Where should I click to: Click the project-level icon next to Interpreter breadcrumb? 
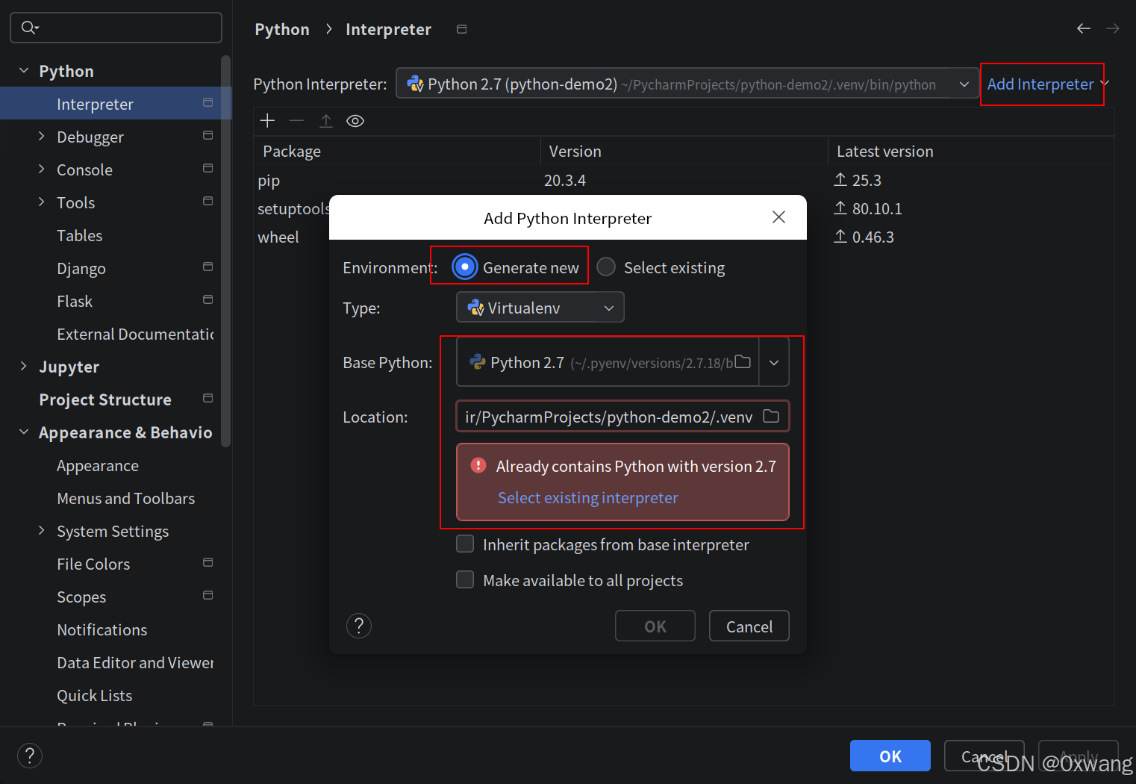coord(462,29)
